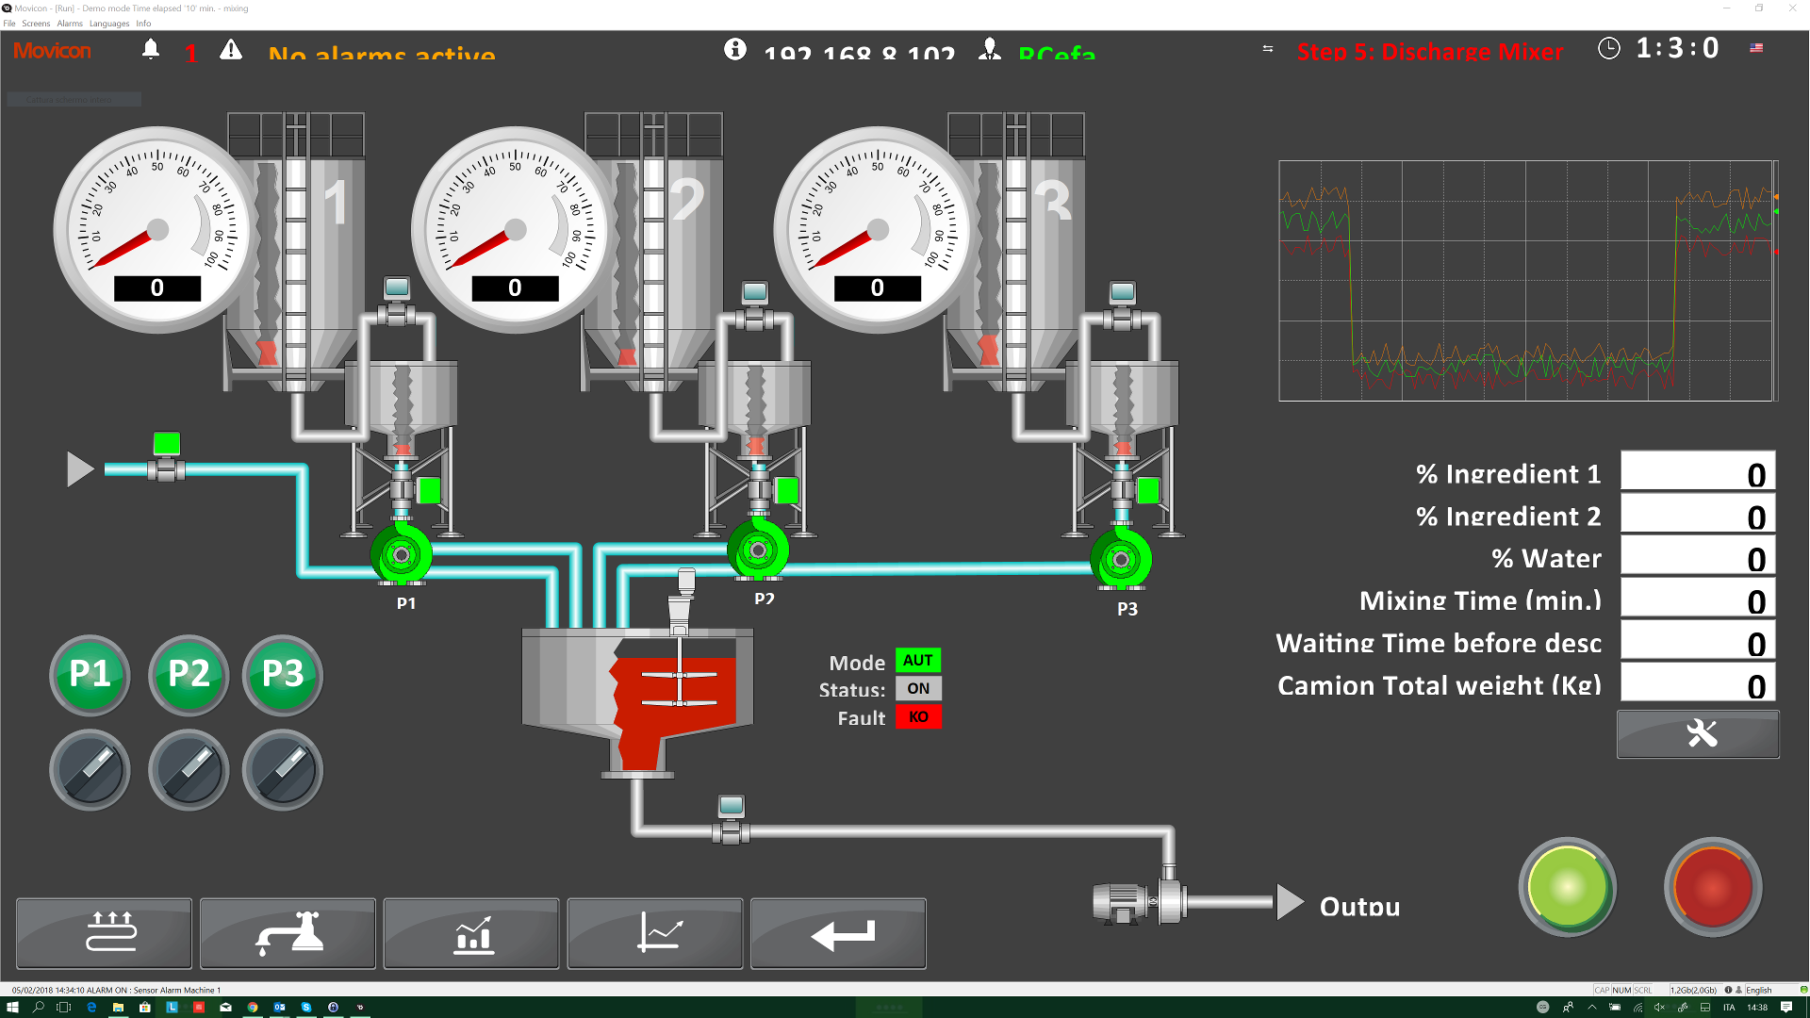Image resolution: width=1810 pixels, height=1018 pixels.
Task: Open the bar chart screen button
Action: [x=471, y=933]
